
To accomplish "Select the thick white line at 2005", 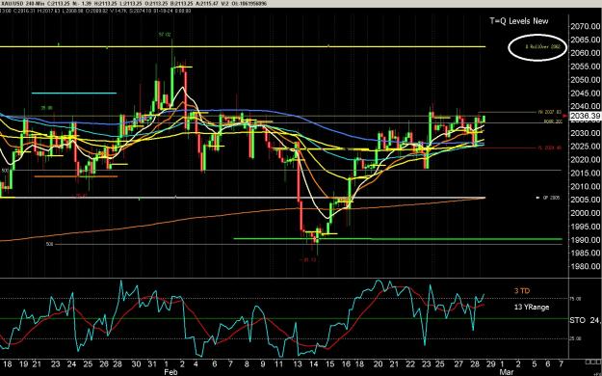I will [x=243, y=198].
